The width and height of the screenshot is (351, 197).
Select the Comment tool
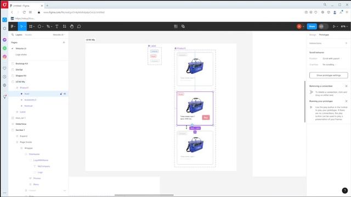click(x=79, y=26)
